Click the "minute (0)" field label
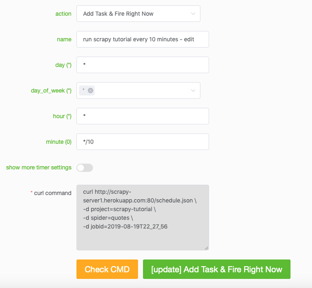Image resolution: width=312 pixels, height=288 pixels. (59, 142)
